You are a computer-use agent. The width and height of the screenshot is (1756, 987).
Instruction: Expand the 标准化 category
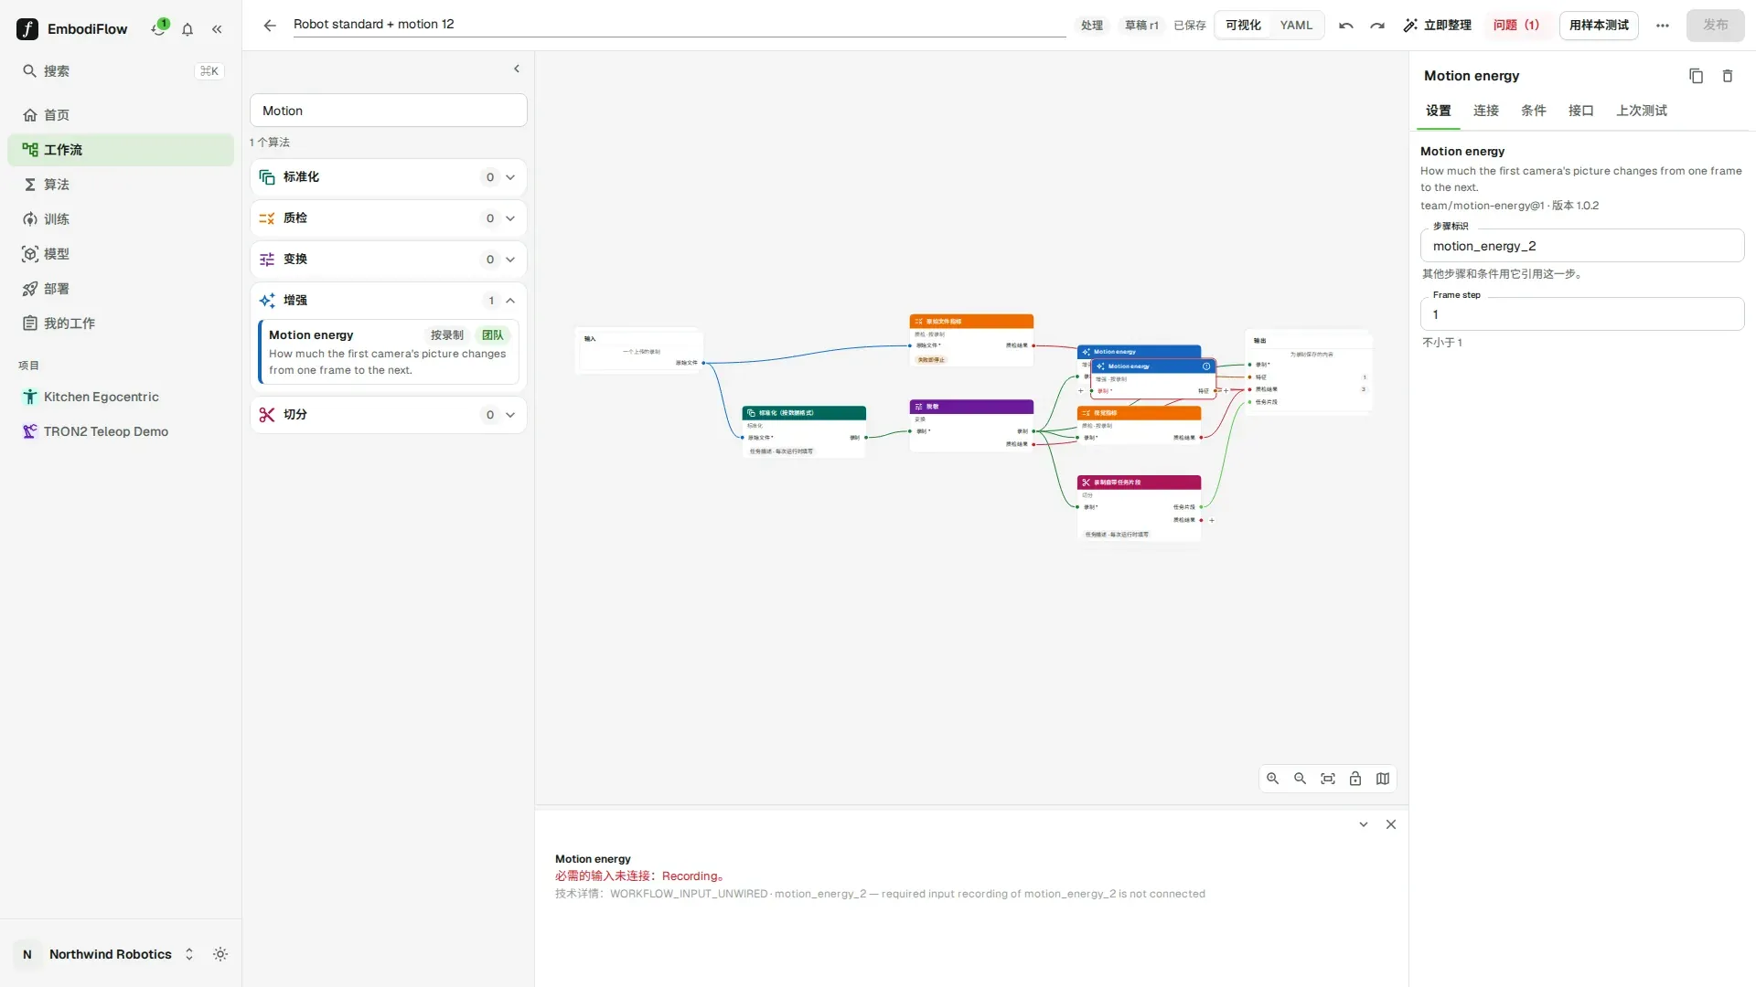[x=389, y=177]
